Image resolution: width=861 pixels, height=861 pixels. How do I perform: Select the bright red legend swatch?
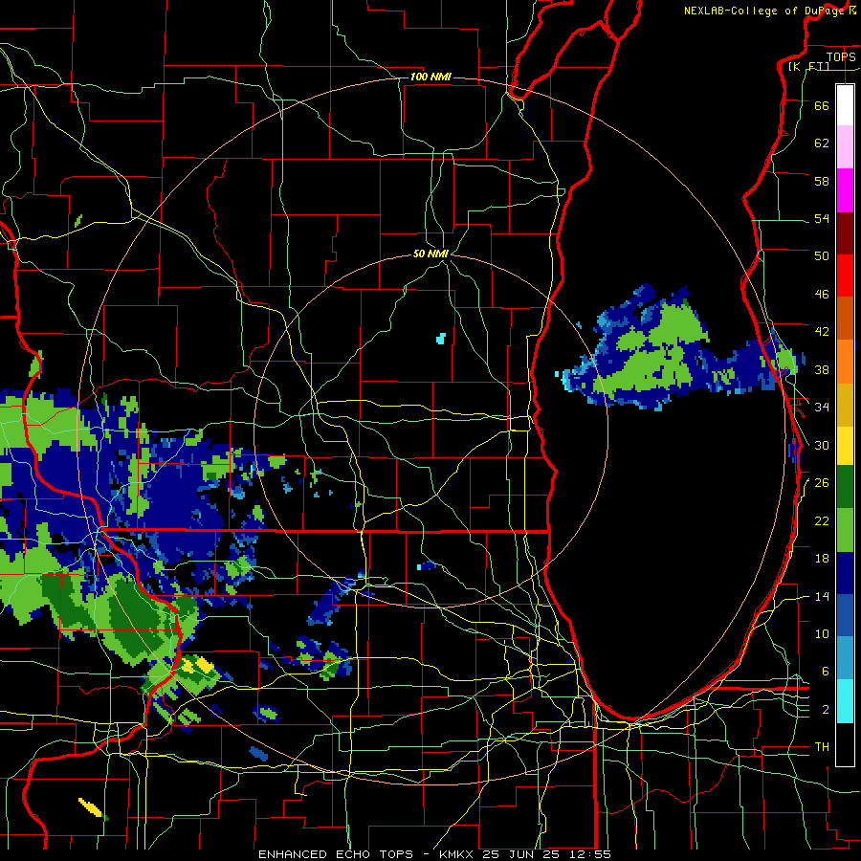coord(845,276)
